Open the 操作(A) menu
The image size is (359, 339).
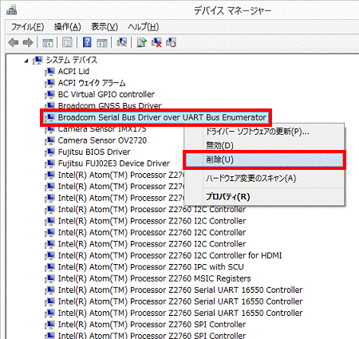pyautogui.click(x=67, y=27)
